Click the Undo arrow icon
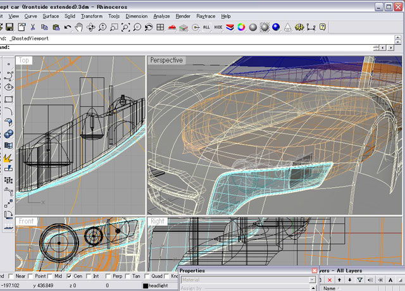This screenshot has height=291, width=405. tap(68, 27)
